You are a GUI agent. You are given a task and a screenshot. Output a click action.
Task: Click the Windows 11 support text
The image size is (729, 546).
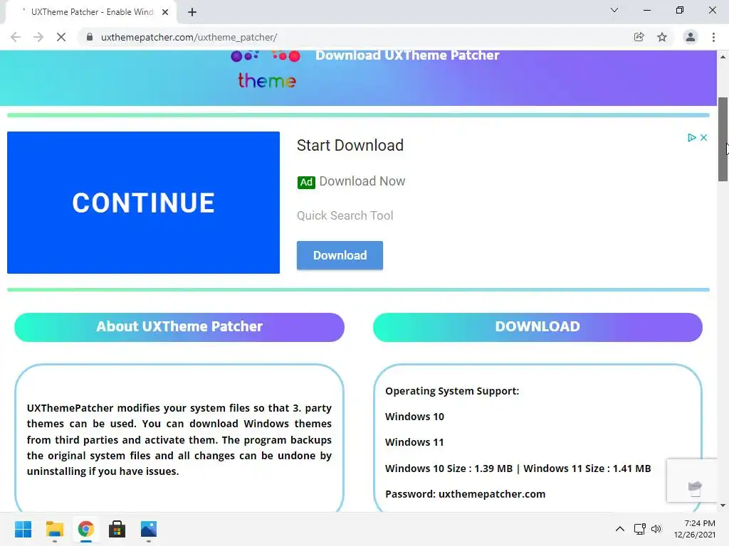[414, 442]
